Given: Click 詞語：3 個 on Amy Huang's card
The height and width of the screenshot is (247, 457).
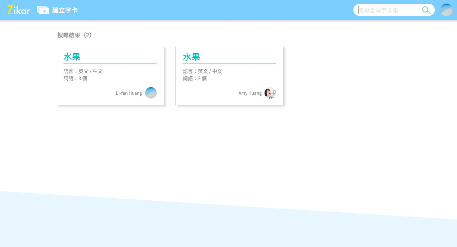Looking at the screenshot, I should click(195, 79).
